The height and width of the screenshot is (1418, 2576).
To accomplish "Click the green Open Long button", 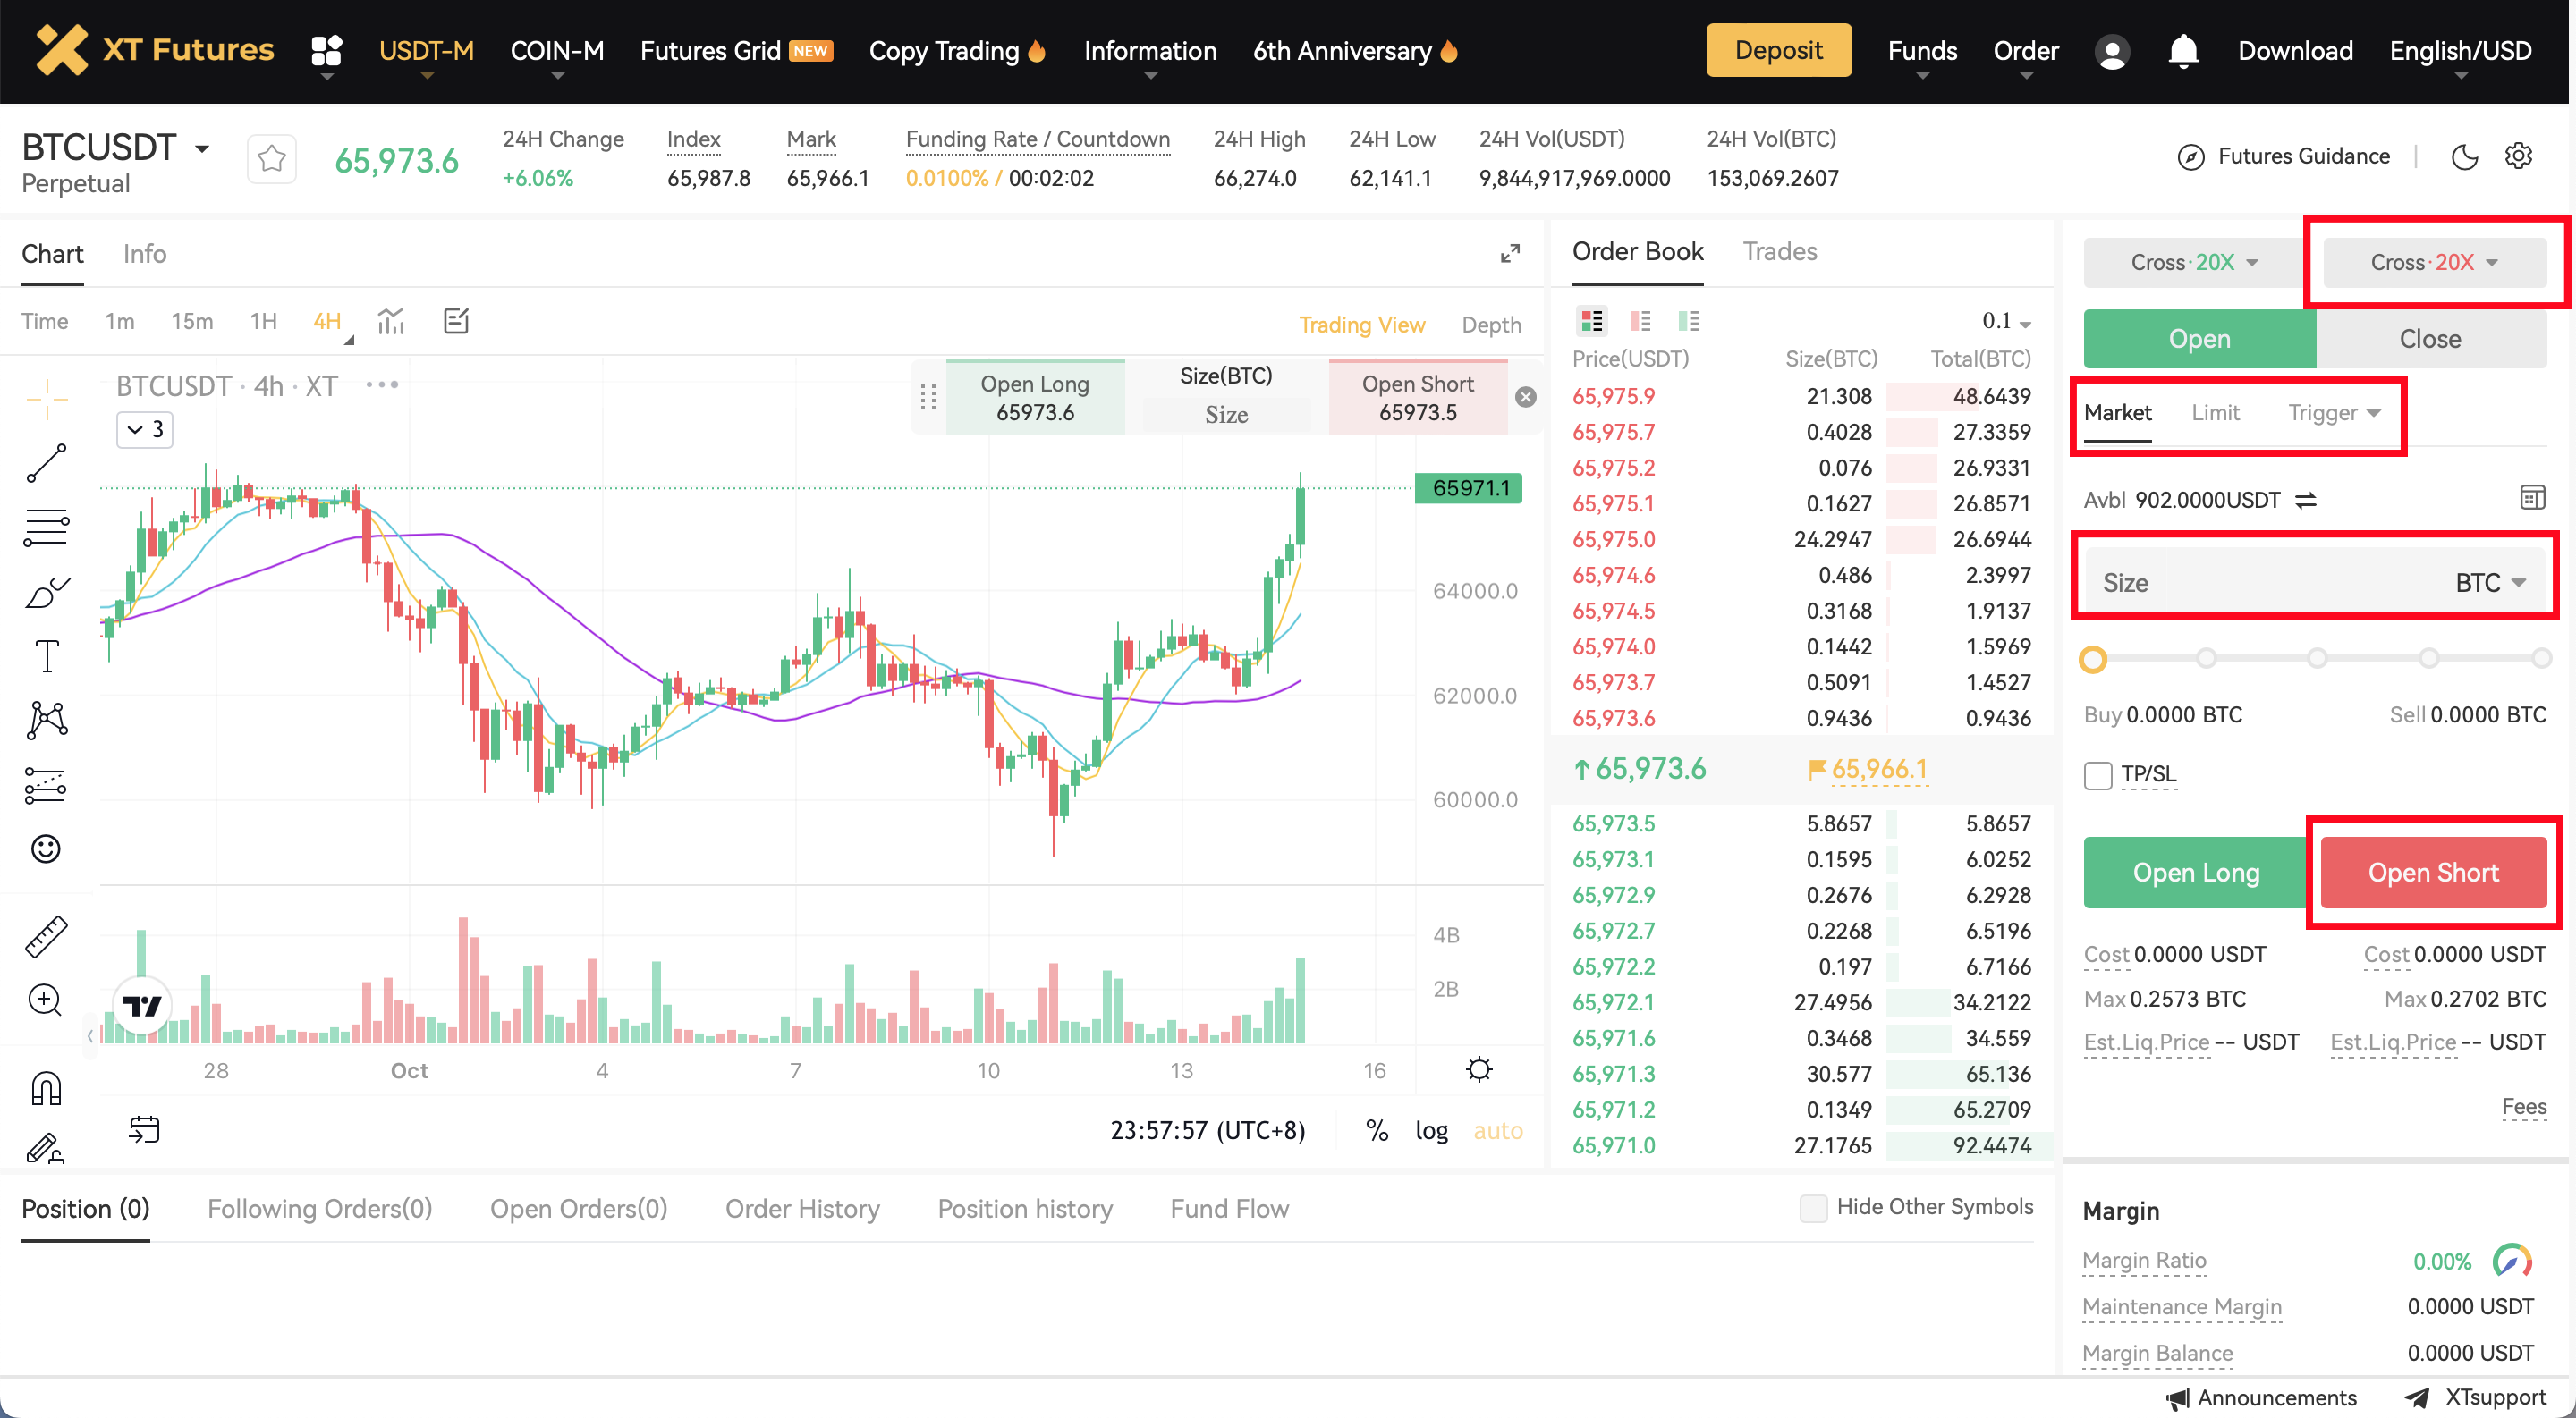I will pos(2196,873).
